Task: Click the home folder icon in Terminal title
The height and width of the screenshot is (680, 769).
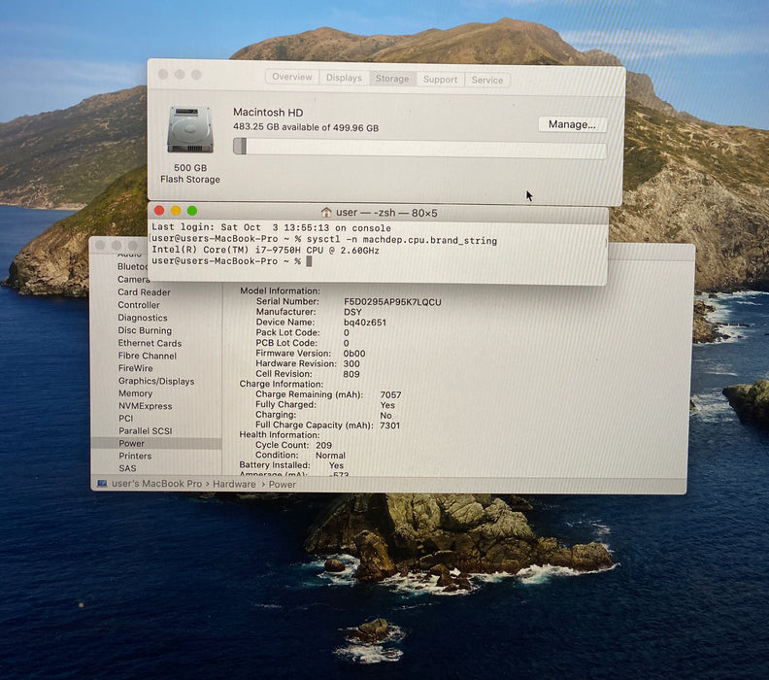Action: click(326, 212)
